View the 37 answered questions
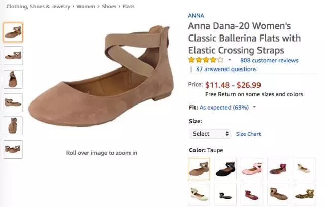Image resolution: width=325 pixels, height=207 pixels. pos(226,69)
